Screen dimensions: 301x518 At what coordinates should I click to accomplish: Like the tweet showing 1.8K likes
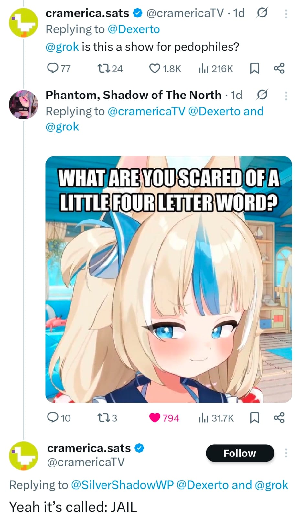[x=165, y=69]
